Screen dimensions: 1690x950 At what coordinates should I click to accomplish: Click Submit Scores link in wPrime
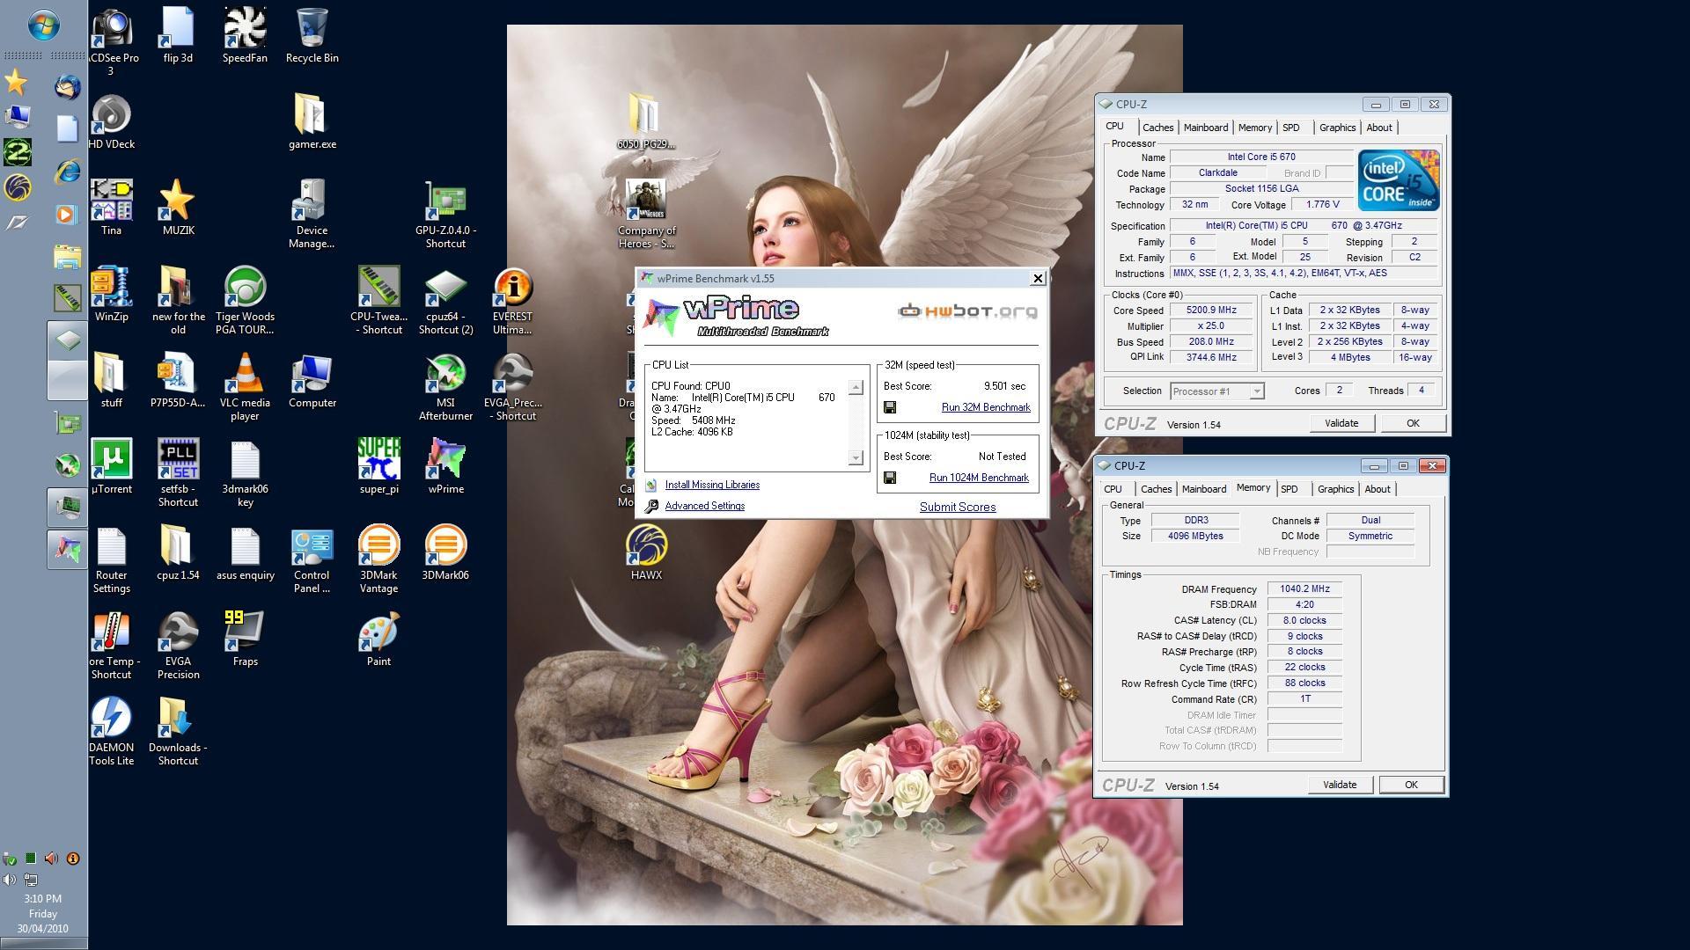point(957,507)
